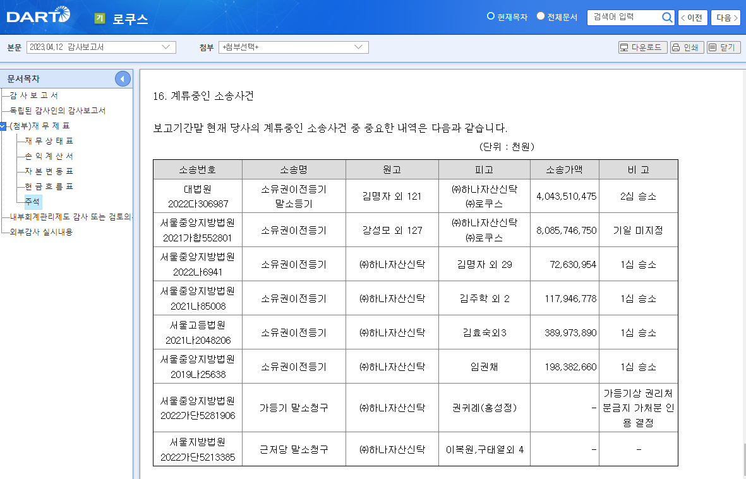The width and height of the screenshot is (746, 479).
Task: Collapse the (첨부)재 무 제 표 tree node
Action: click(x=3, y=126)
